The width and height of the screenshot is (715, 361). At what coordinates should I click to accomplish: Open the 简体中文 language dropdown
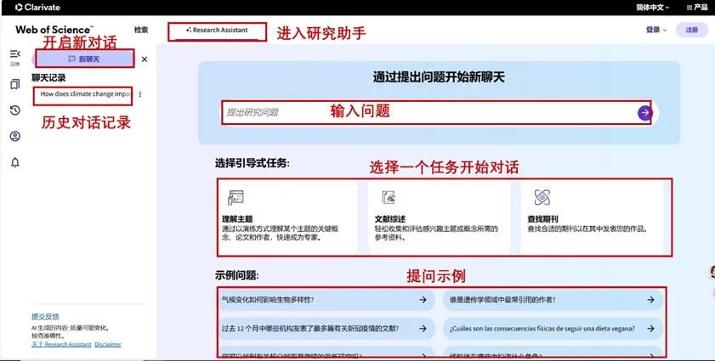653,8
